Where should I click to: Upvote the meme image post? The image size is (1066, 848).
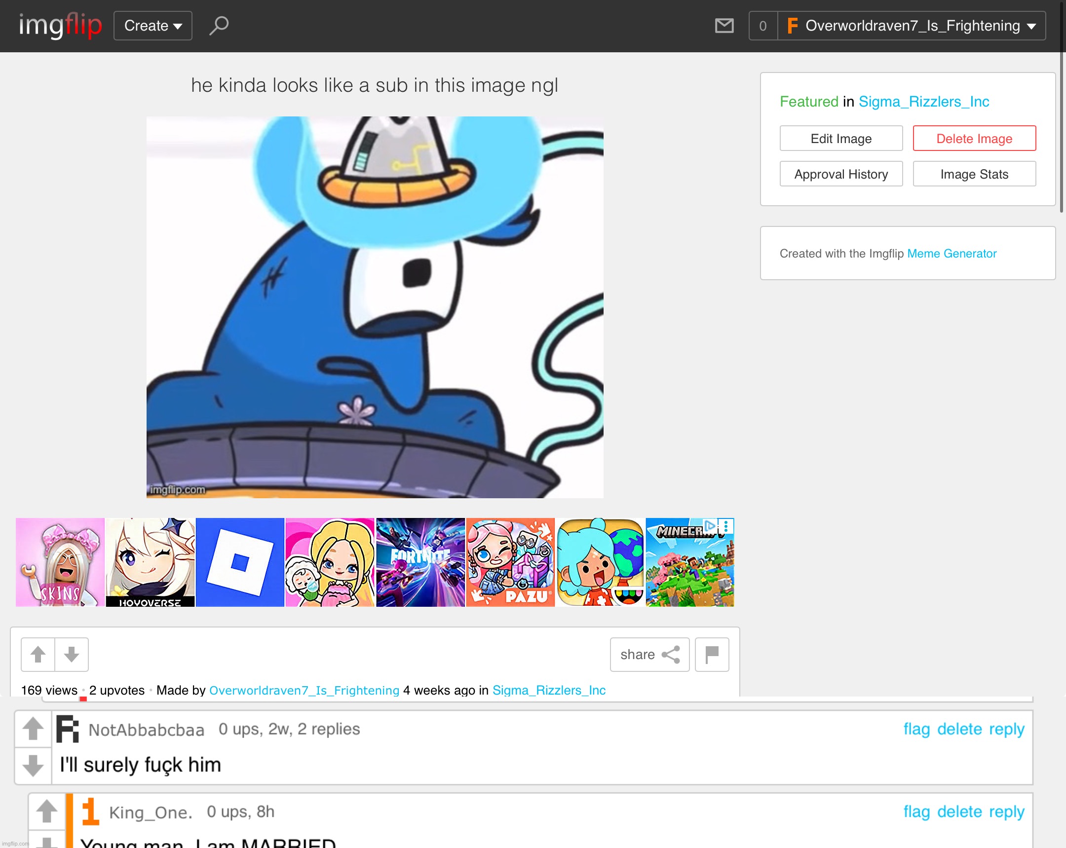(x=38, y=654)
